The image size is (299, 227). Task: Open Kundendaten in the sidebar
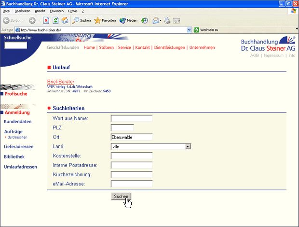click(x=18, y=122)
